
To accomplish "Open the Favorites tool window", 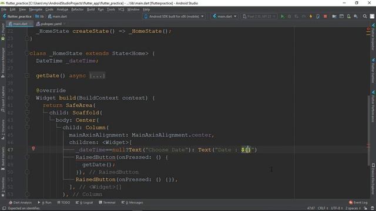I will point(3,187).
